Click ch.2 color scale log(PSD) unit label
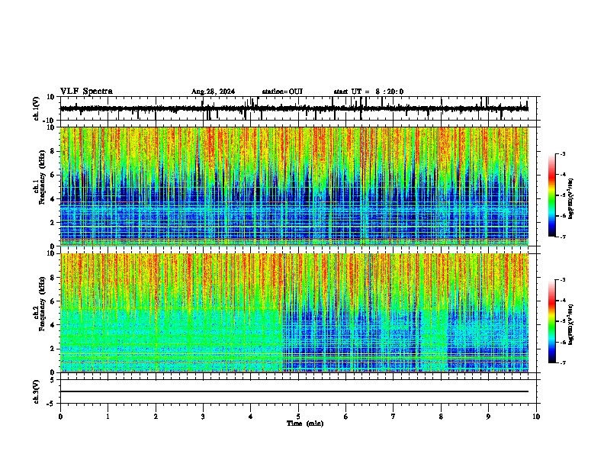The width and height of the screenshot is (604, 467). coord(571,324)
